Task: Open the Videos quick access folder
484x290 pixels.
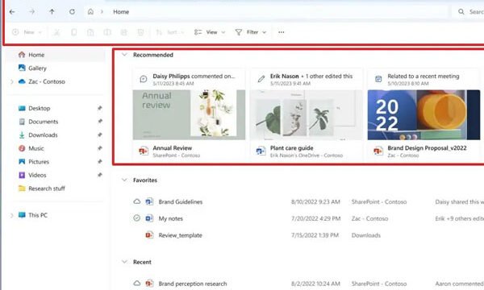Action: [37, 175]
